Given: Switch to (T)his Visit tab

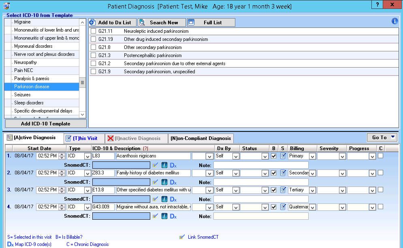Looking at the screenshot, I should 84,138.
